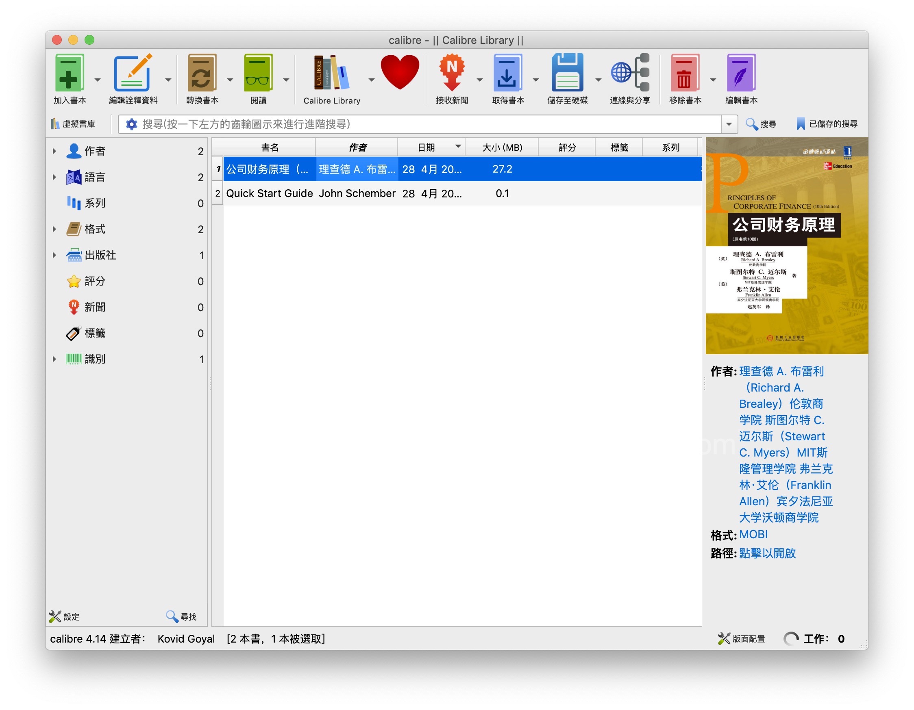Click the red heart donate icon
This screenshot has width=914, height=710.
(x=400, y=72)
